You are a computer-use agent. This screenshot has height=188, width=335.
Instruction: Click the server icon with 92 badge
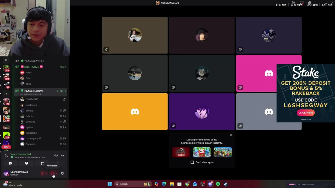pyautogui.click(x=6, y=102)
